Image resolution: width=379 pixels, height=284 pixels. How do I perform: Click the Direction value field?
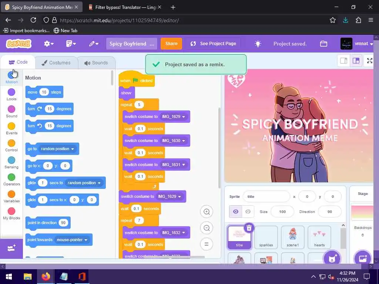[x=329, y=212]
